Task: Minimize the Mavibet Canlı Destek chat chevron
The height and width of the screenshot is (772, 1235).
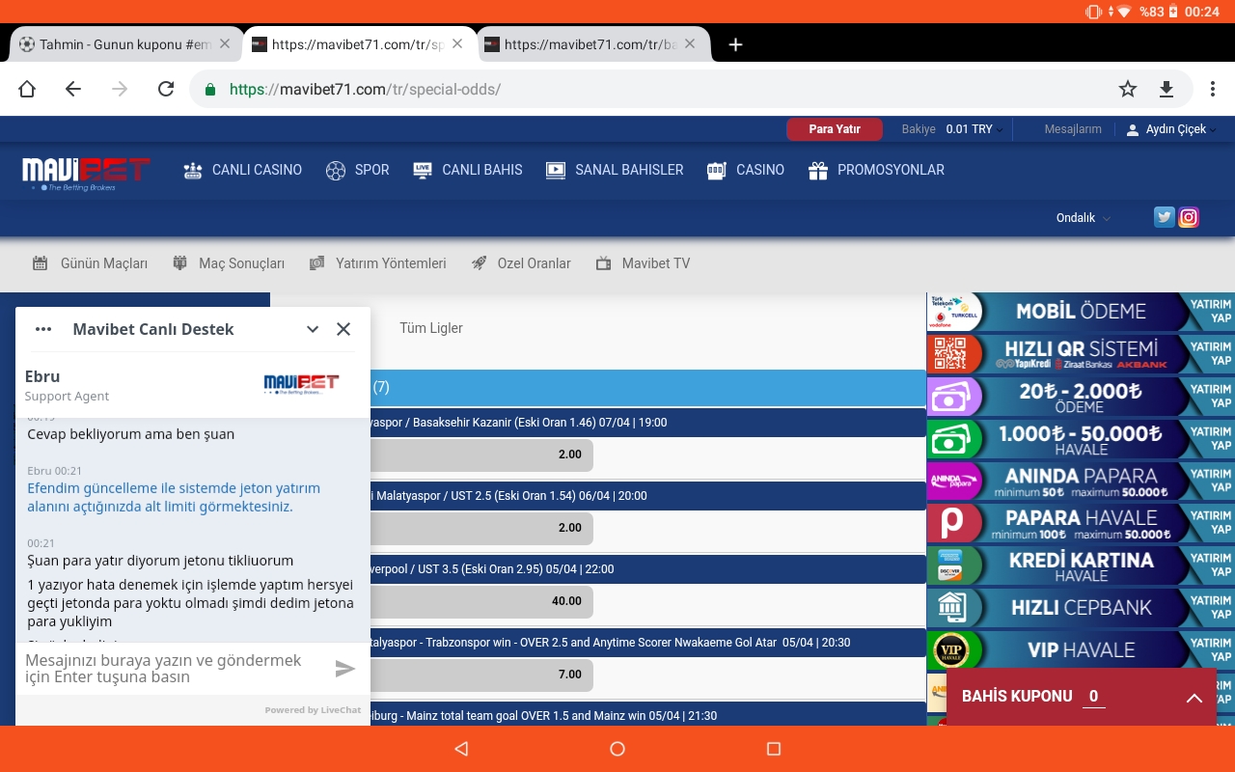Action: [x=313, y=329]
